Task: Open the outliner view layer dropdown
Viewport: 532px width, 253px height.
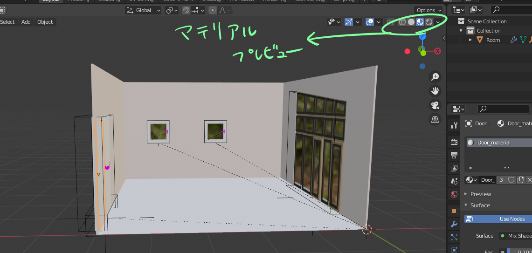Action: (476, 10)
